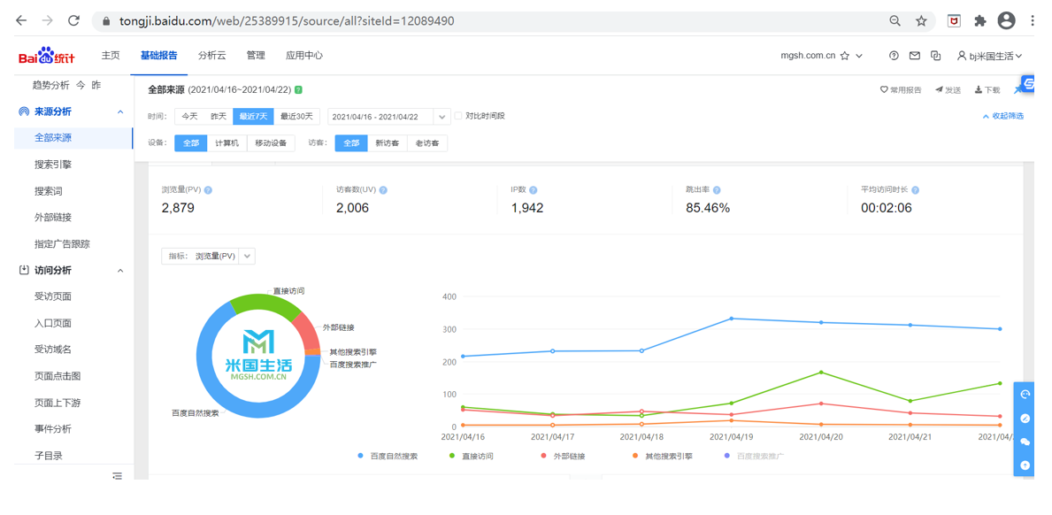Click the copy windows icon in header
Image resolution: width=1052 pixels, height=515 pixels.
coord(935,56)
